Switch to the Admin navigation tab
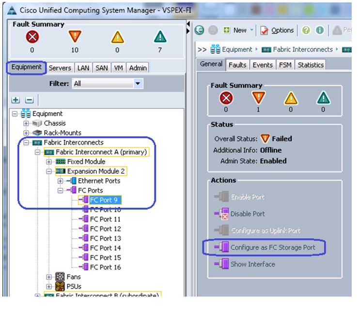The height and width of the screenshot is (318, 358). (138, 68)
